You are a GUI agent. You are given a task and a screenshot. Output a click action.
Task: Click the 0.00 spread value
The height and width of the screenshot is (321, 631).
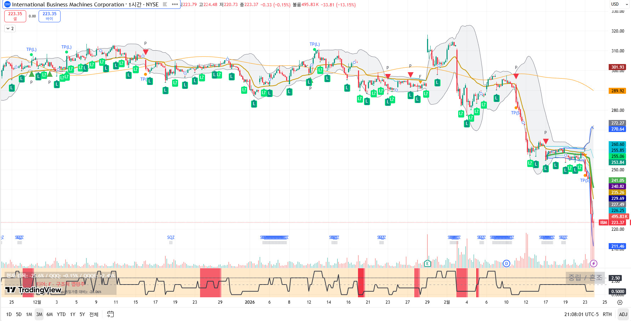click(x=32, y=16)
